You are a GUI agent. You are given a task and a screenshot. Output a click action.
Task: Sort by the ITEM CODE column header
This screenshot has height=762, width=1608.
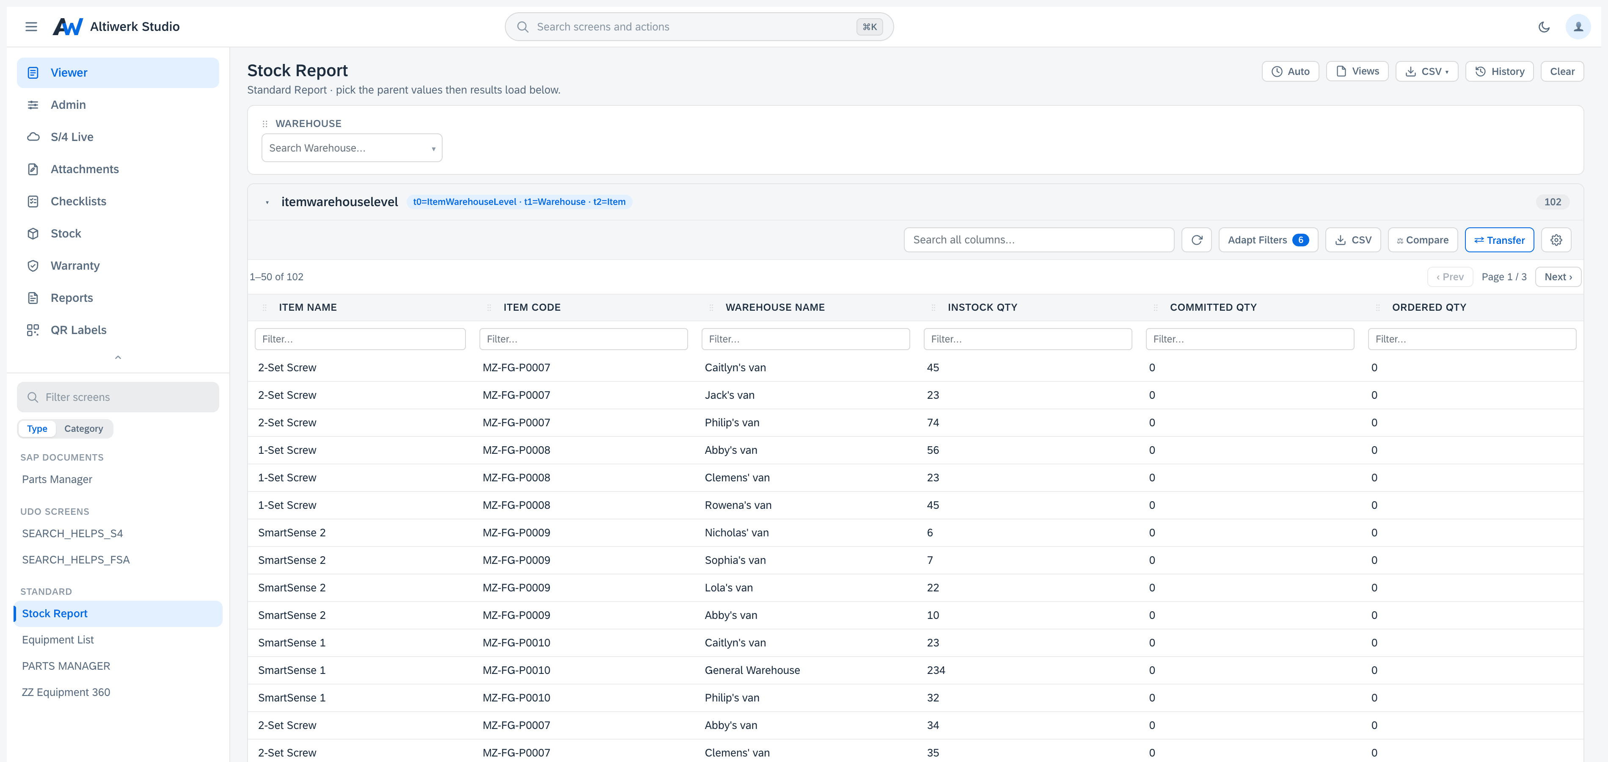(x=532, y=307)
